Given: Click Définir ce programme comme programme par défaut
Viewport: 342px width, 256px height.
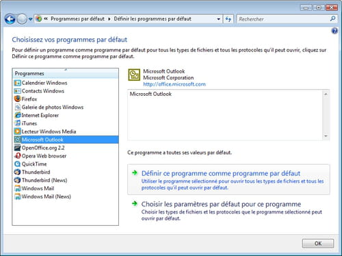Looking at the screenshot, I should pos(228,179).
